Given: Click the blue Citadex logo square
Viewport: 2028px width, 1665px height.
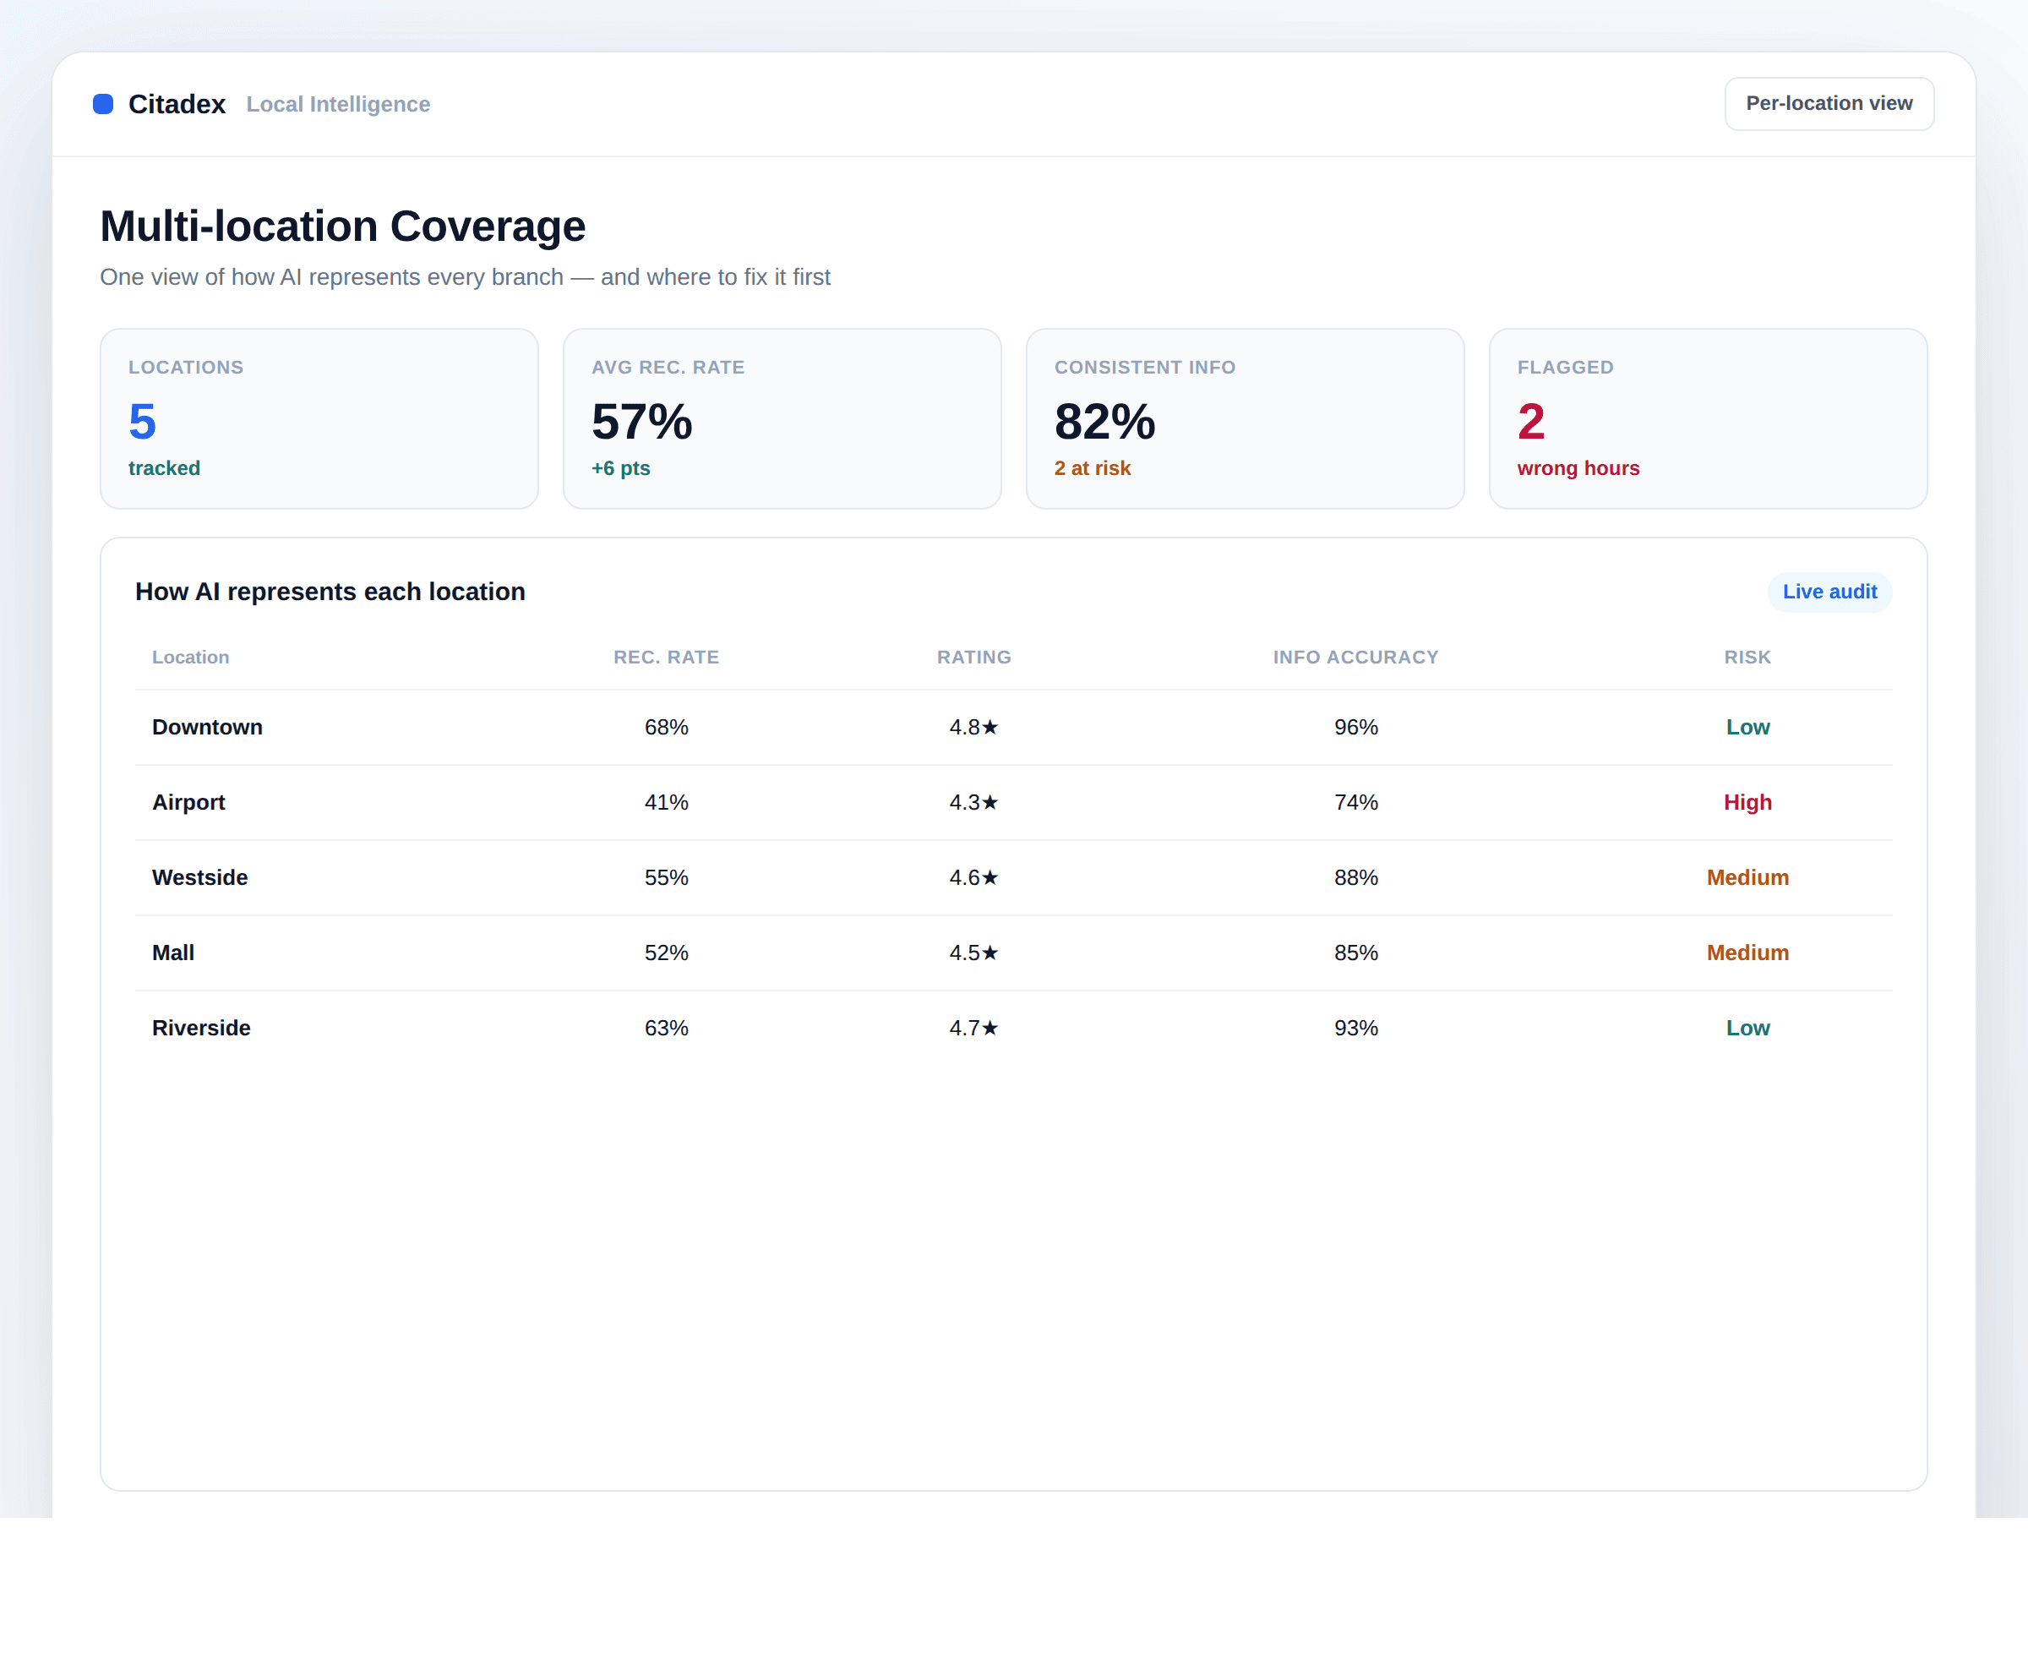Looking at the screenshot, I should [102, 104].
